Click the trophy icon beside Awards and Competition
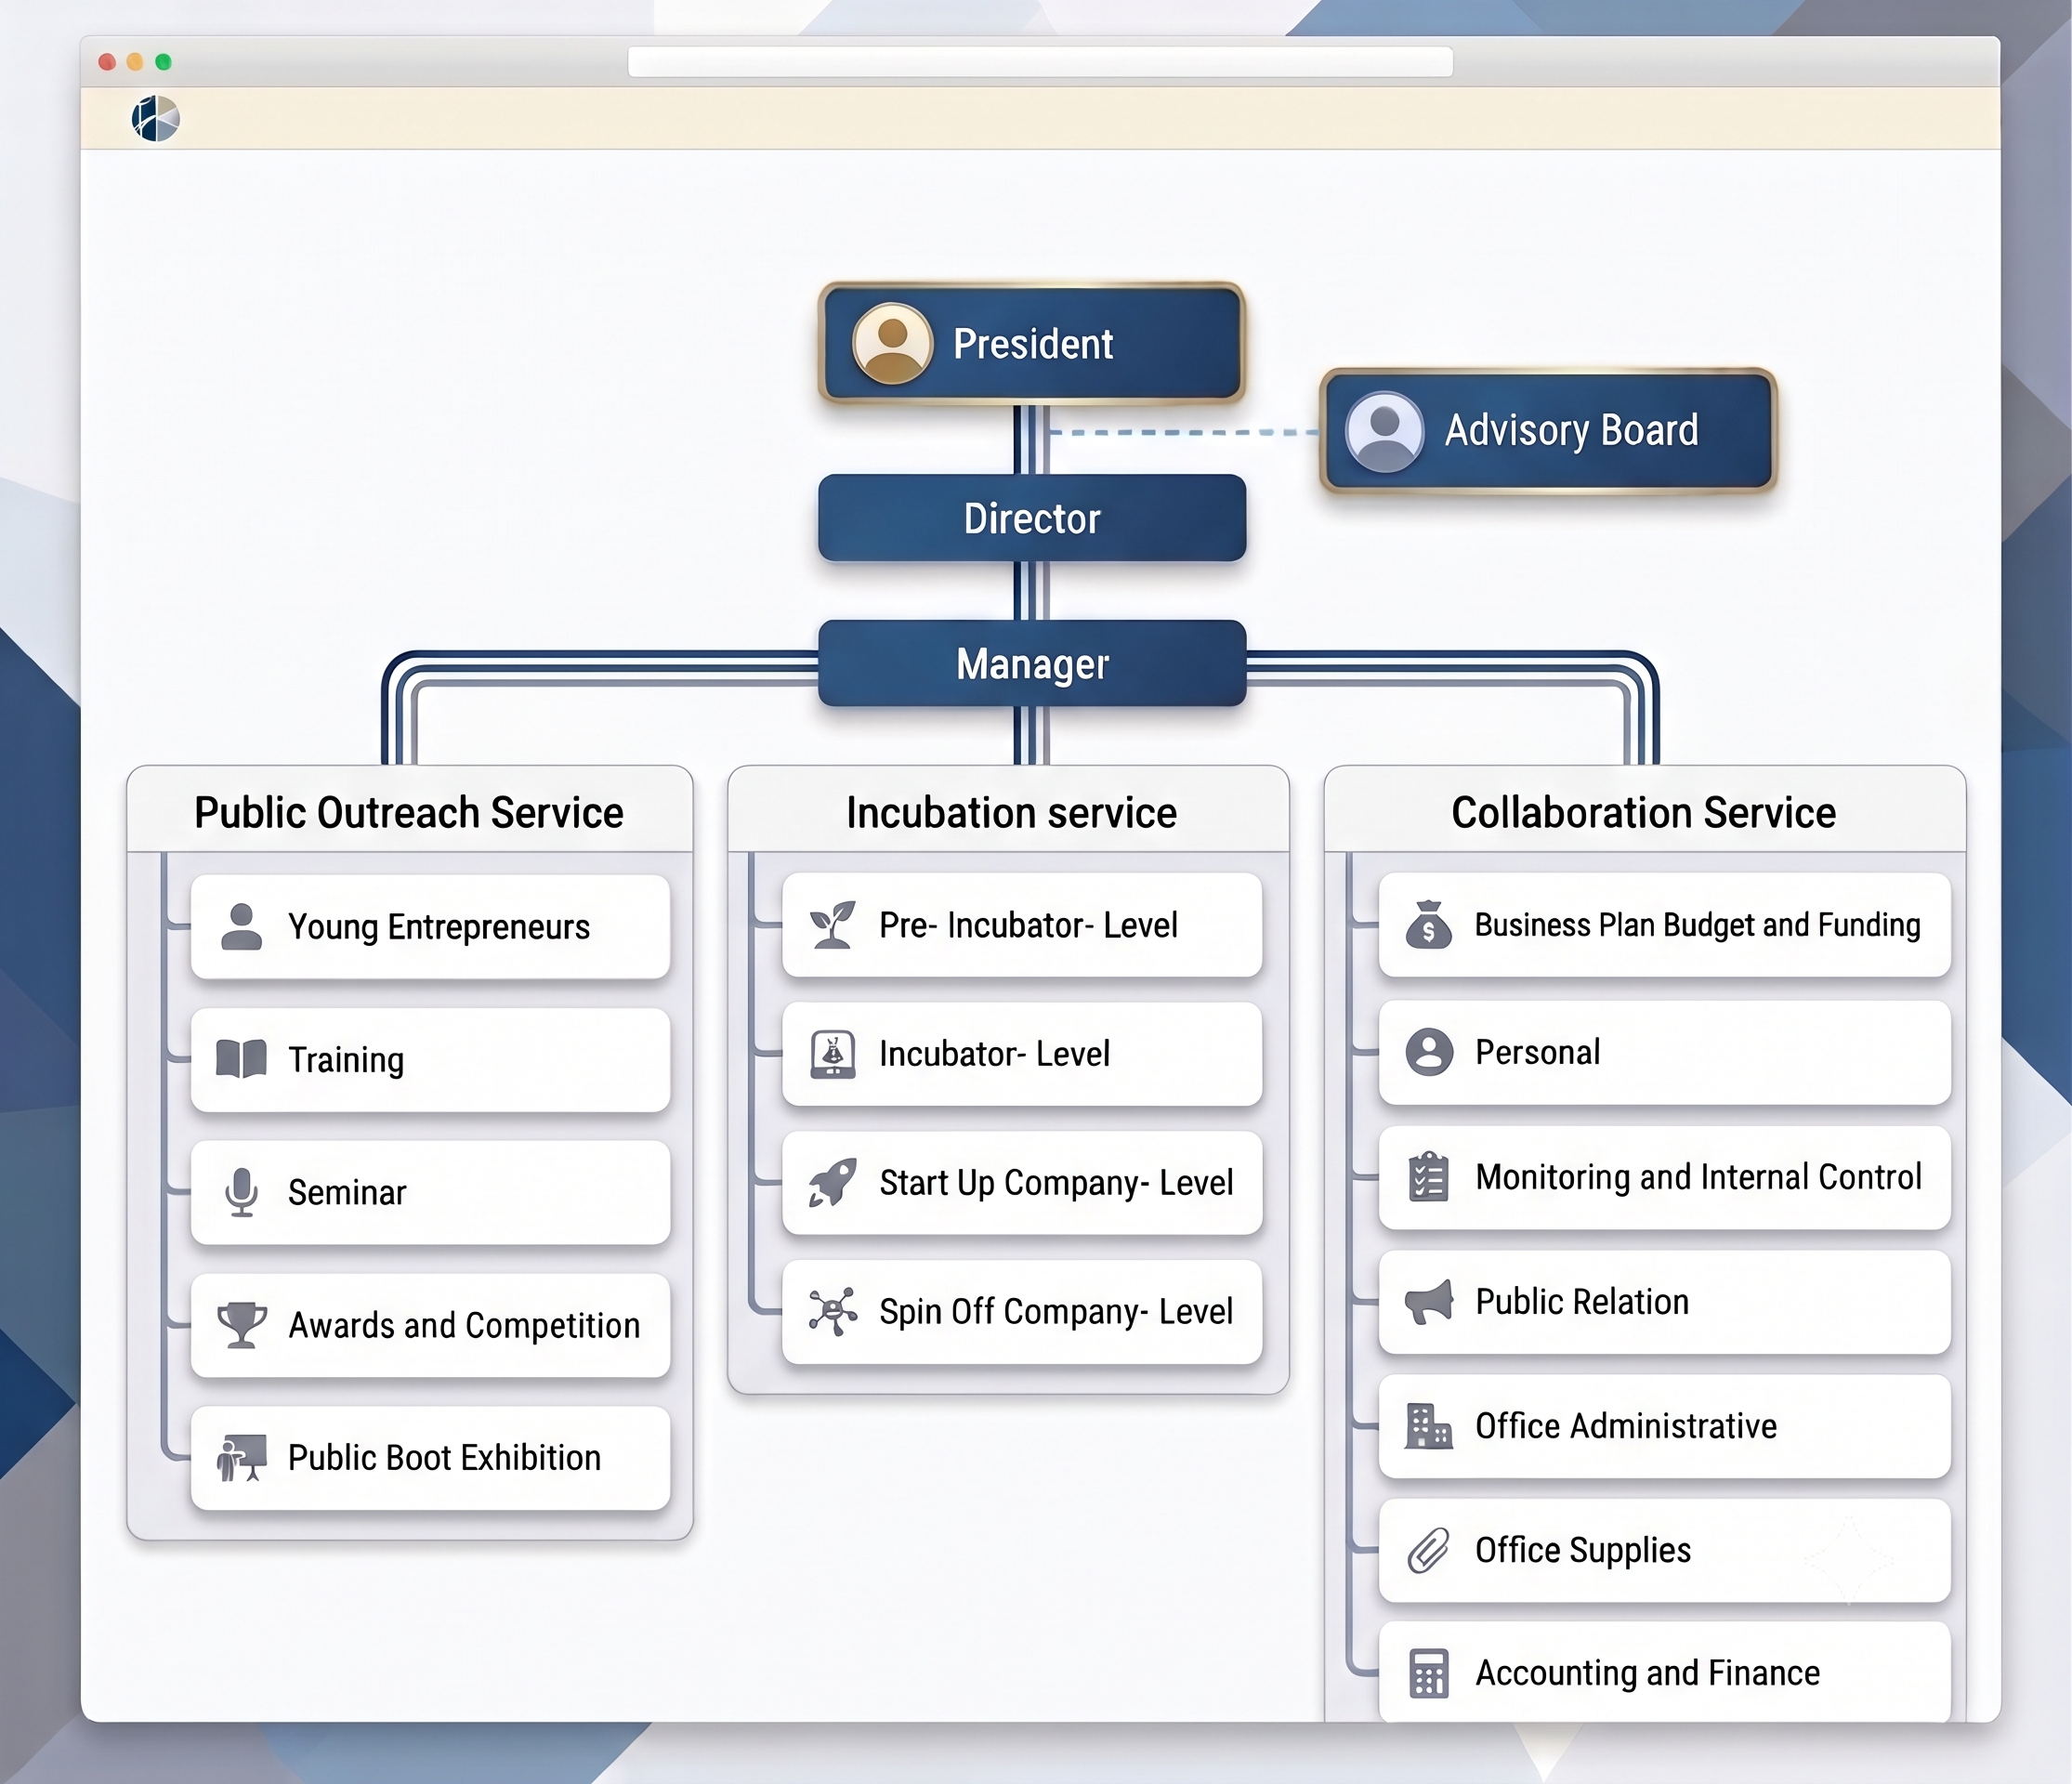The image size is (2072, 1784). point(241,1325)
